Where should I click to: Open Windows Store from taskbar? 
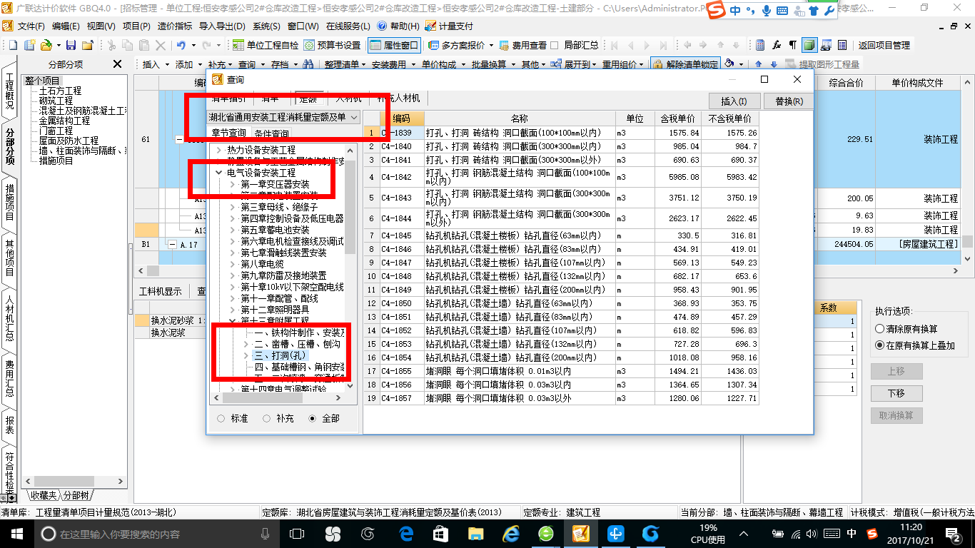click(x=440, y=534)
